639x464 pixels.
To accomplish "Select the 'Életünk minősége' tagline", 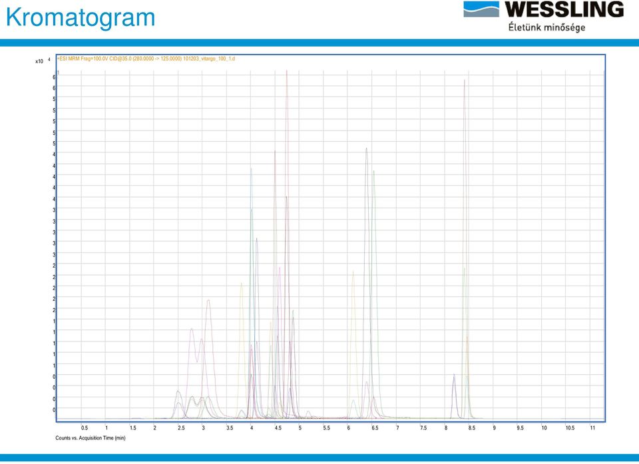I will [x=546, y=27].
